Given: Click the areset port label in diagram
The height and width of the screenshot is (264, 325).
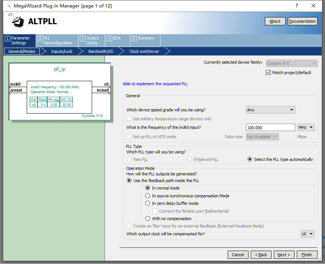Looking at the screenshot, I should pos(16,90).
